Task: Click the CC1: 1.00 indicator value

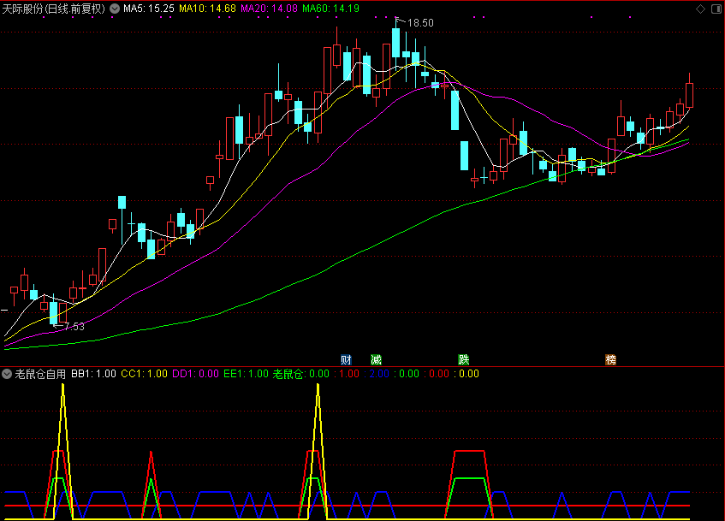Action: (145, 374)
